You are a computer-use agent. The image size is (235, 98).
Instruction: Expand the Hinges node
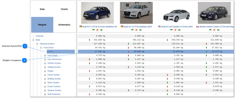pos(45,71)
